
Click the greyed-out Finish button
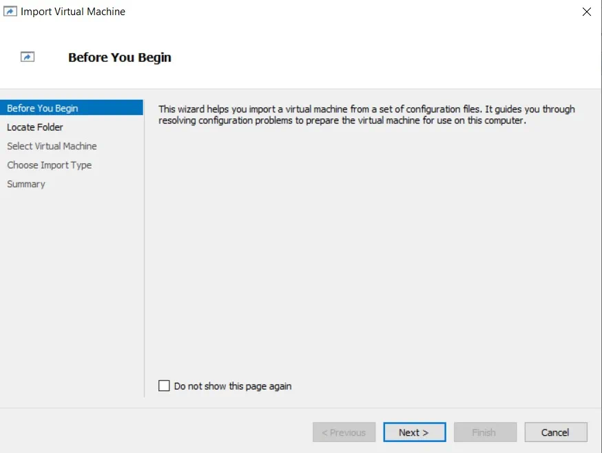click(x=484, y=432)
